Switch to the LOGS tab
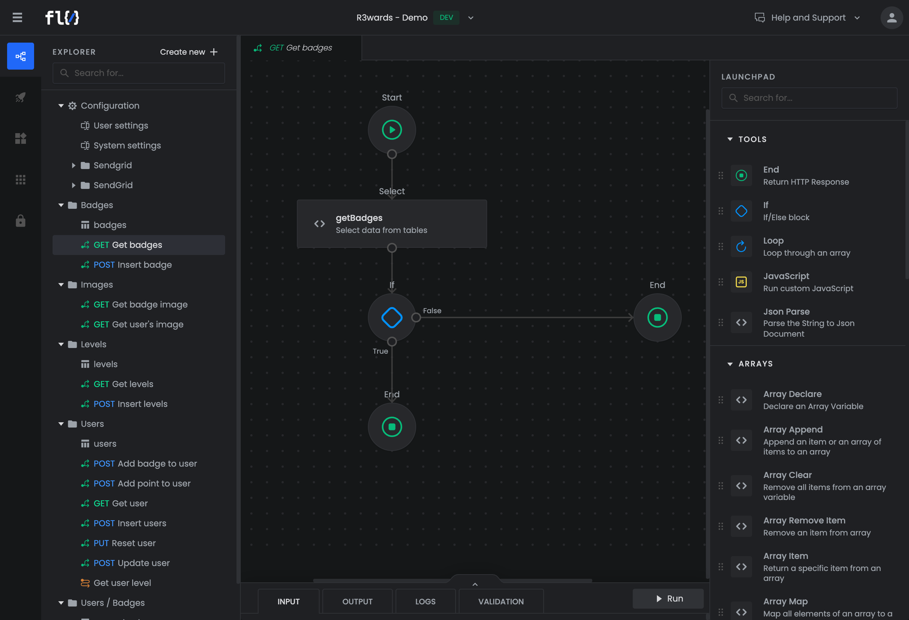This screenshot has height=620, width=909. (x=425, y=602)
